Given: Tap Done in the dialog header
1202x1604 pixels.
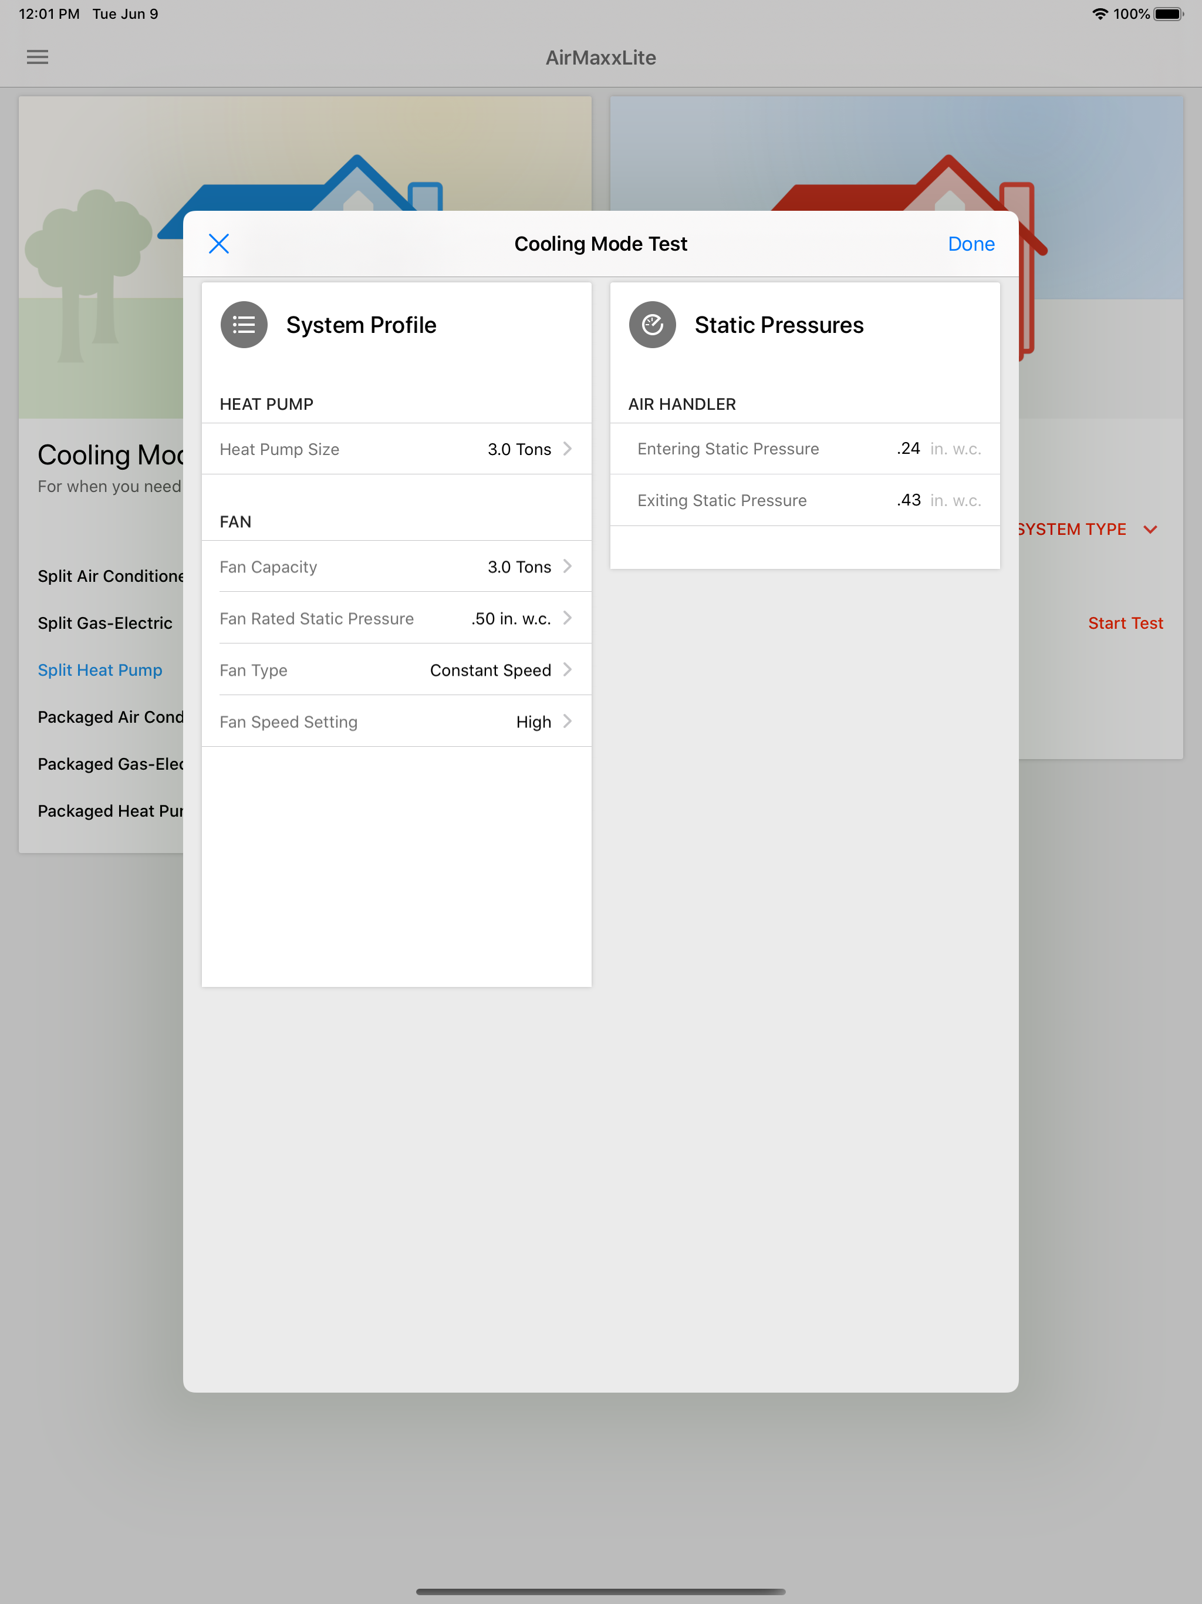Looking at the screenshot, I should coord(971,244).
